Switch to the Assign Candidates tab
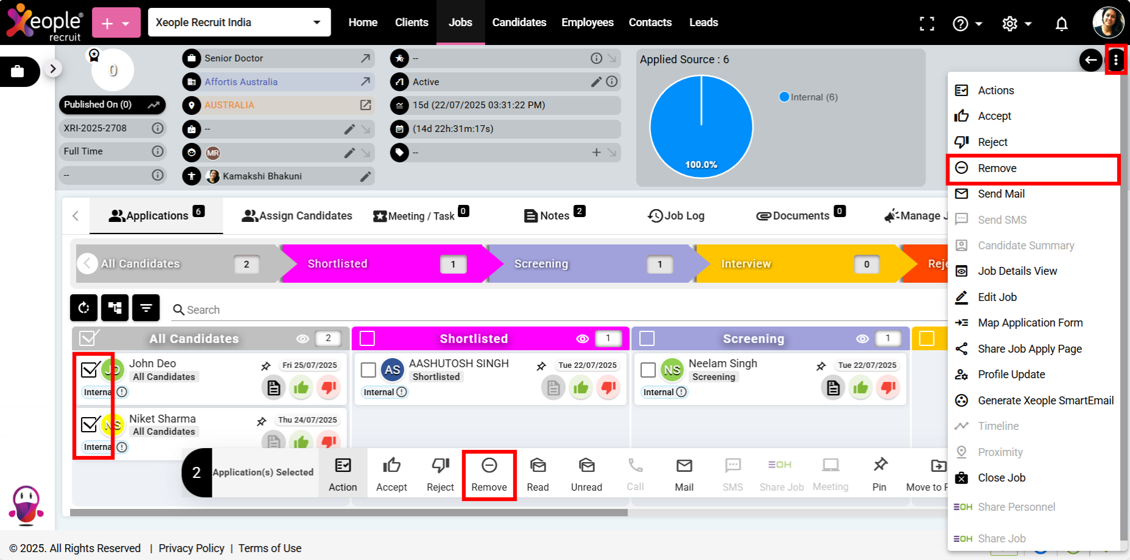 pos(297,216)
